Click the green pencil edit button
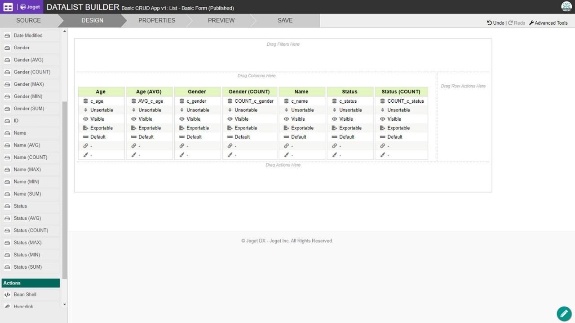Viewport: 575px width, 323px height. coord(564,314)
